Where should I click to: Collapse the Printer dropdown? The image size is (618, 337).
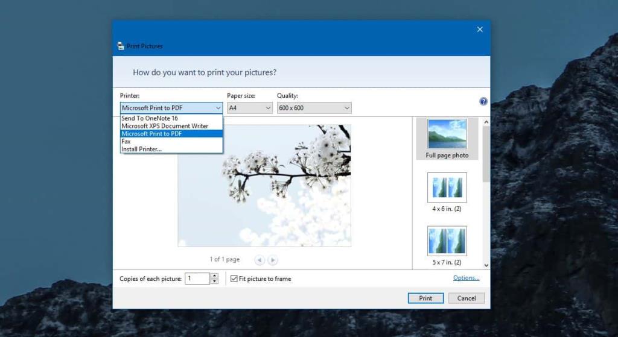click(x=218, y=108)
